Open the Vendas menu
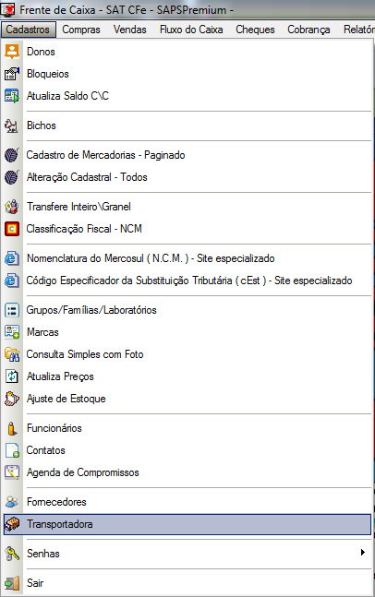Viewport: 375px width, 597px height. [130, 30]
